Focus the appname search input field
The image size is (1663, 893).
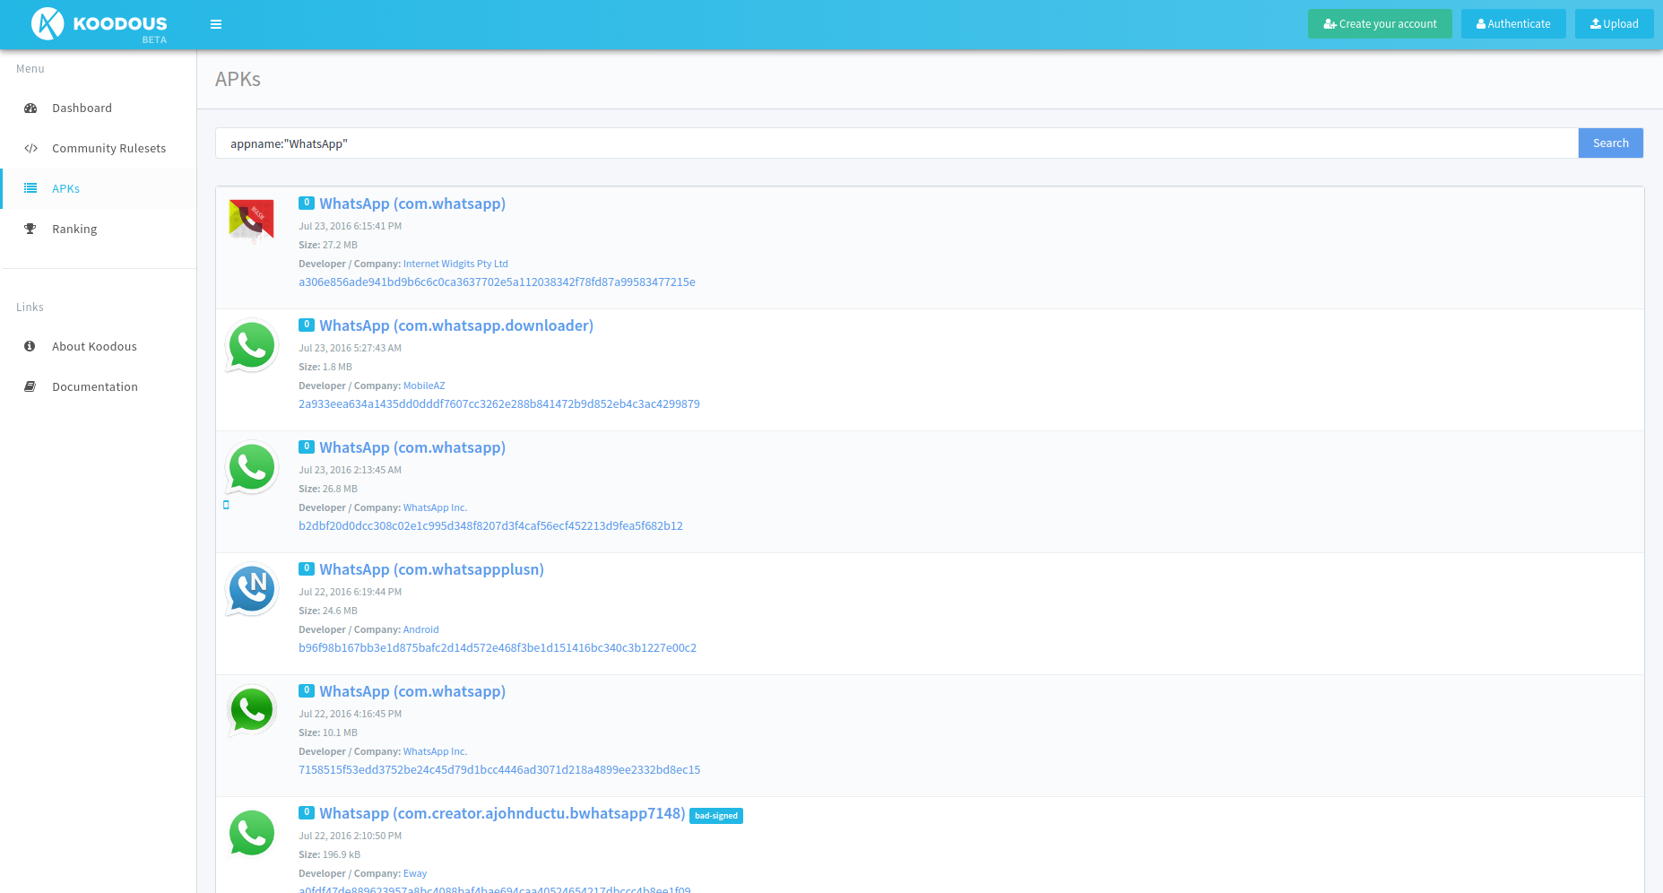coord(896,143)
